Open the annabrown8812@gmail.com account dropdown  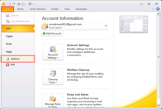coord(74,26)
